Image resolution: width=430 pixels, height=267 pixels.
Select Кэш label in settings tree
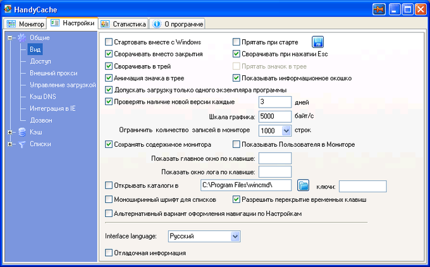click(x=36, y=132)
